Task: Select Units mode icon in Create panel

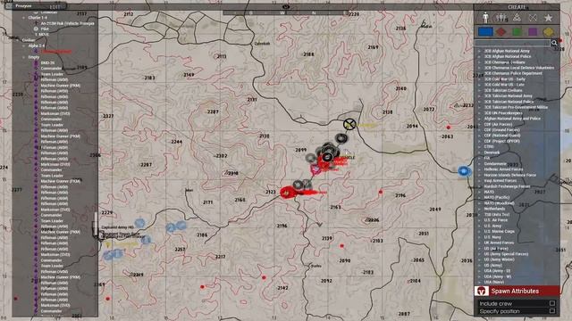Action: [485, 18]
